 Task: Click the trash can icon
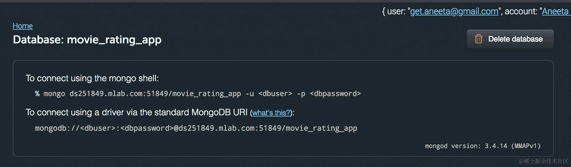click(x=478, y=39)
